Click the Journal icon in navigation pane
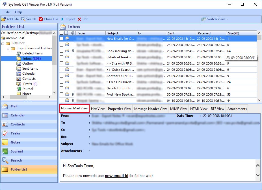Image resolution: width=262 pixels, height=190 pixels. click(5, 151)
